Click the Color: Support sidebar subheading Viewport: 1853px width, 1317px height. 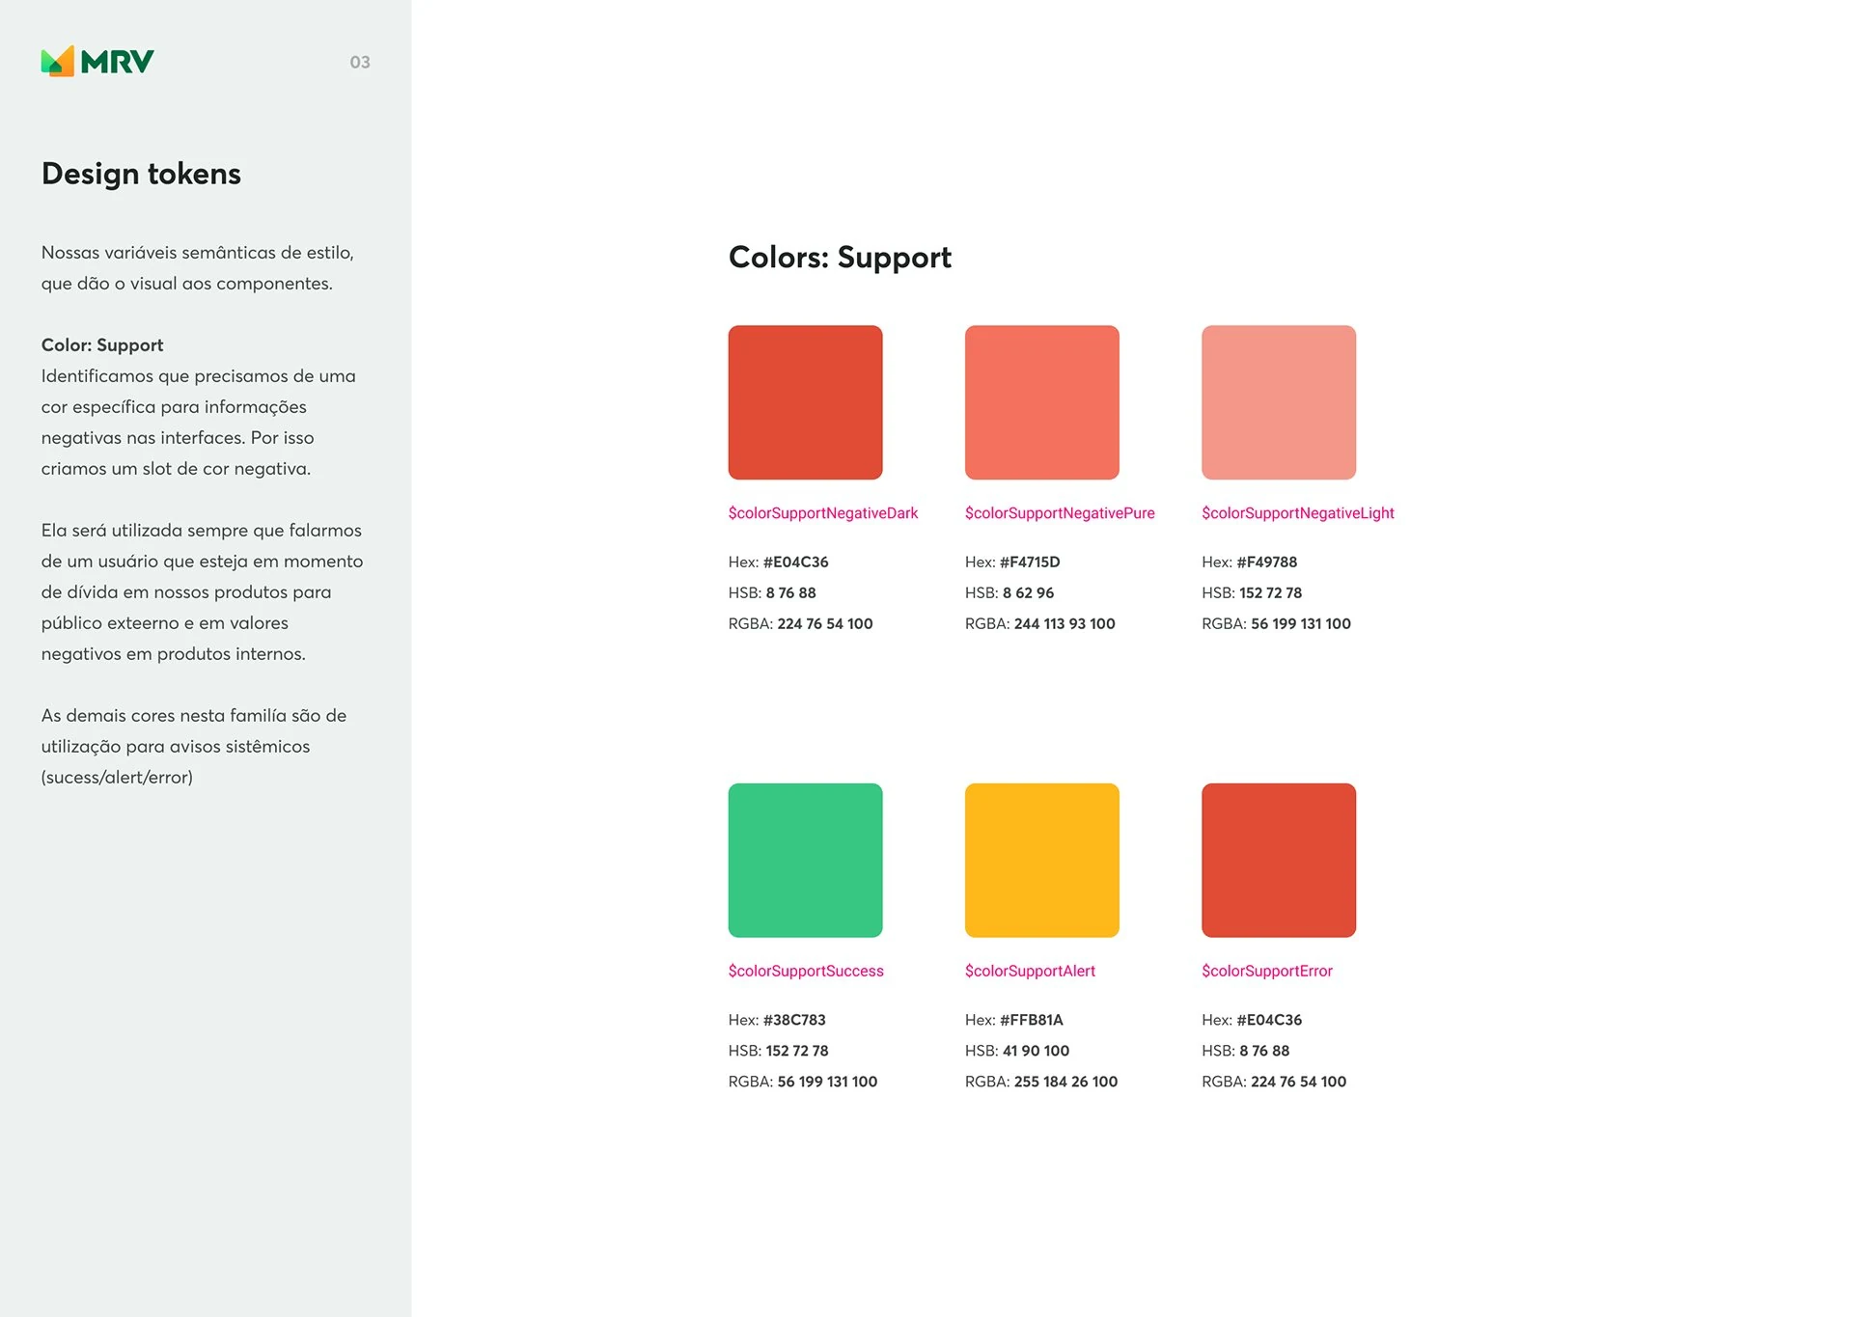(102, 345)
